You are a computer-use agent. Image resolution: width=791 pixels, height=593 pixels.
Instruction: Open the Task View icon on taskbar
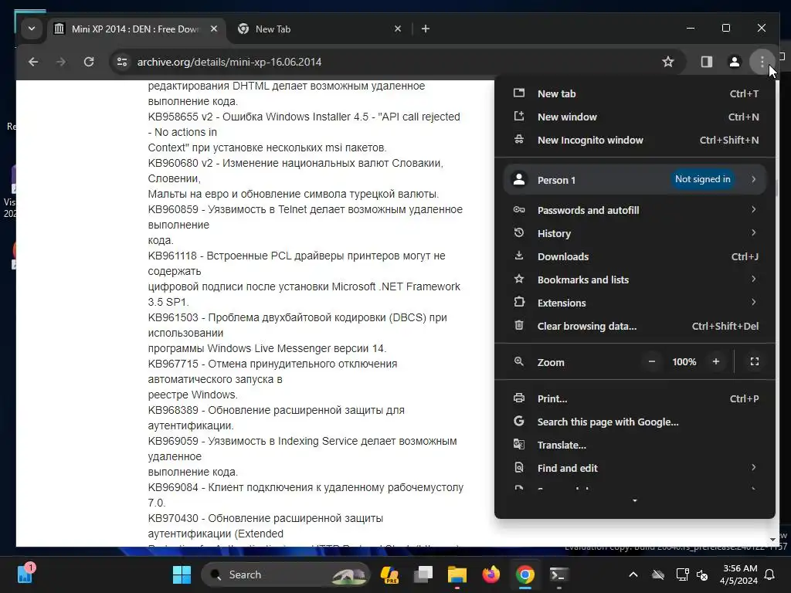[x=423, y=574]
